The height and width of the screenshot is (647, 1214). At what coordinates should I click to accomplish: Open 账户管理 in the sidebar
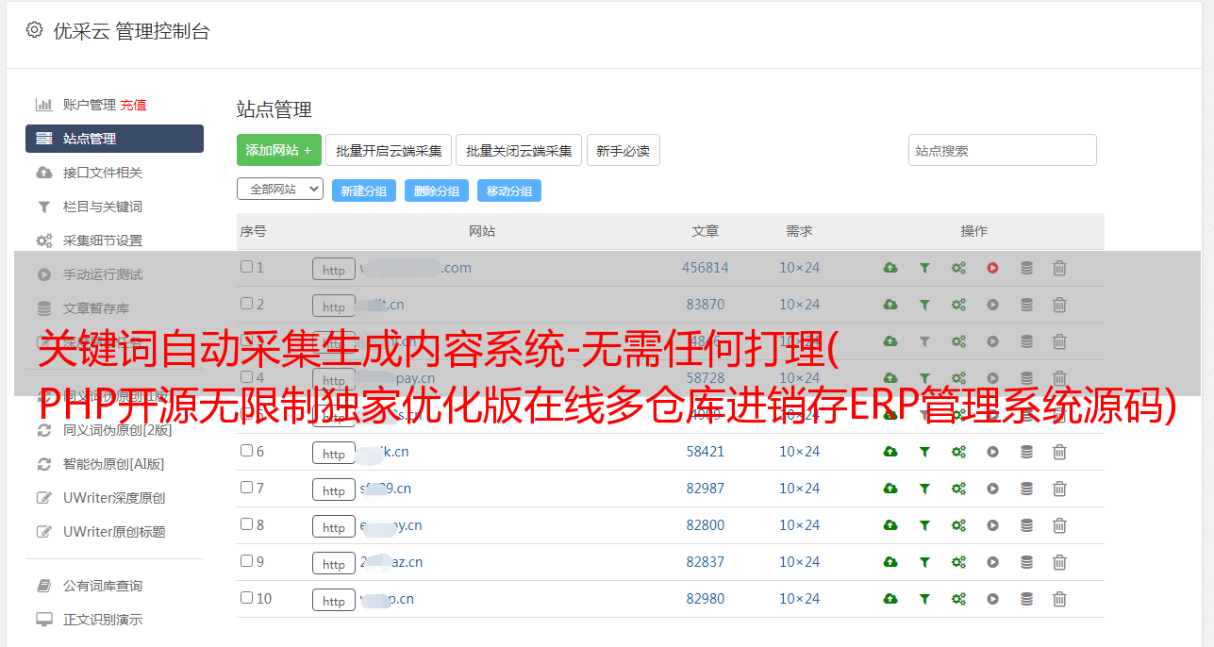coord(89,105)
